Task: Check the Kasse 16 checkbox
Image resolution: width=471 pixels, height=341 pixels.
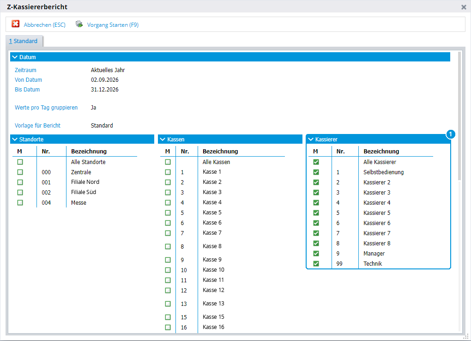Action: 168,328
